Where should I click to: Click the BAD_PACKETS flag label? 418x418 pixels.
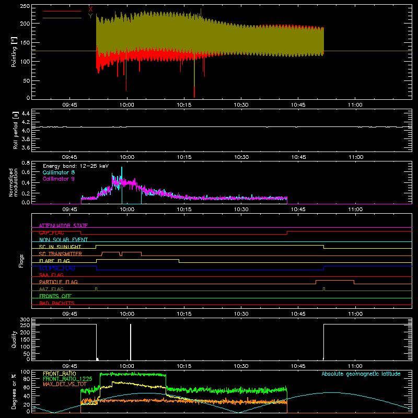pyautogui.click(x=57, y=303)
